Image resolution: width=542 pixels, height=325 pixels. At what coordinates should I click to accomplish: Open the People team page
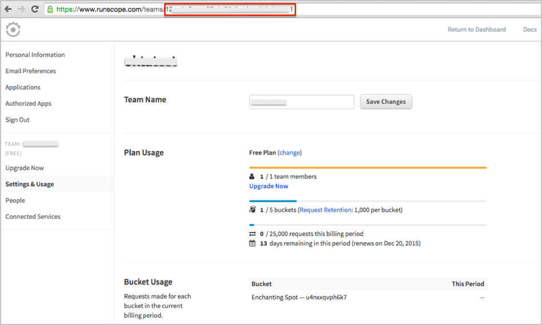[x=15, y=200]
